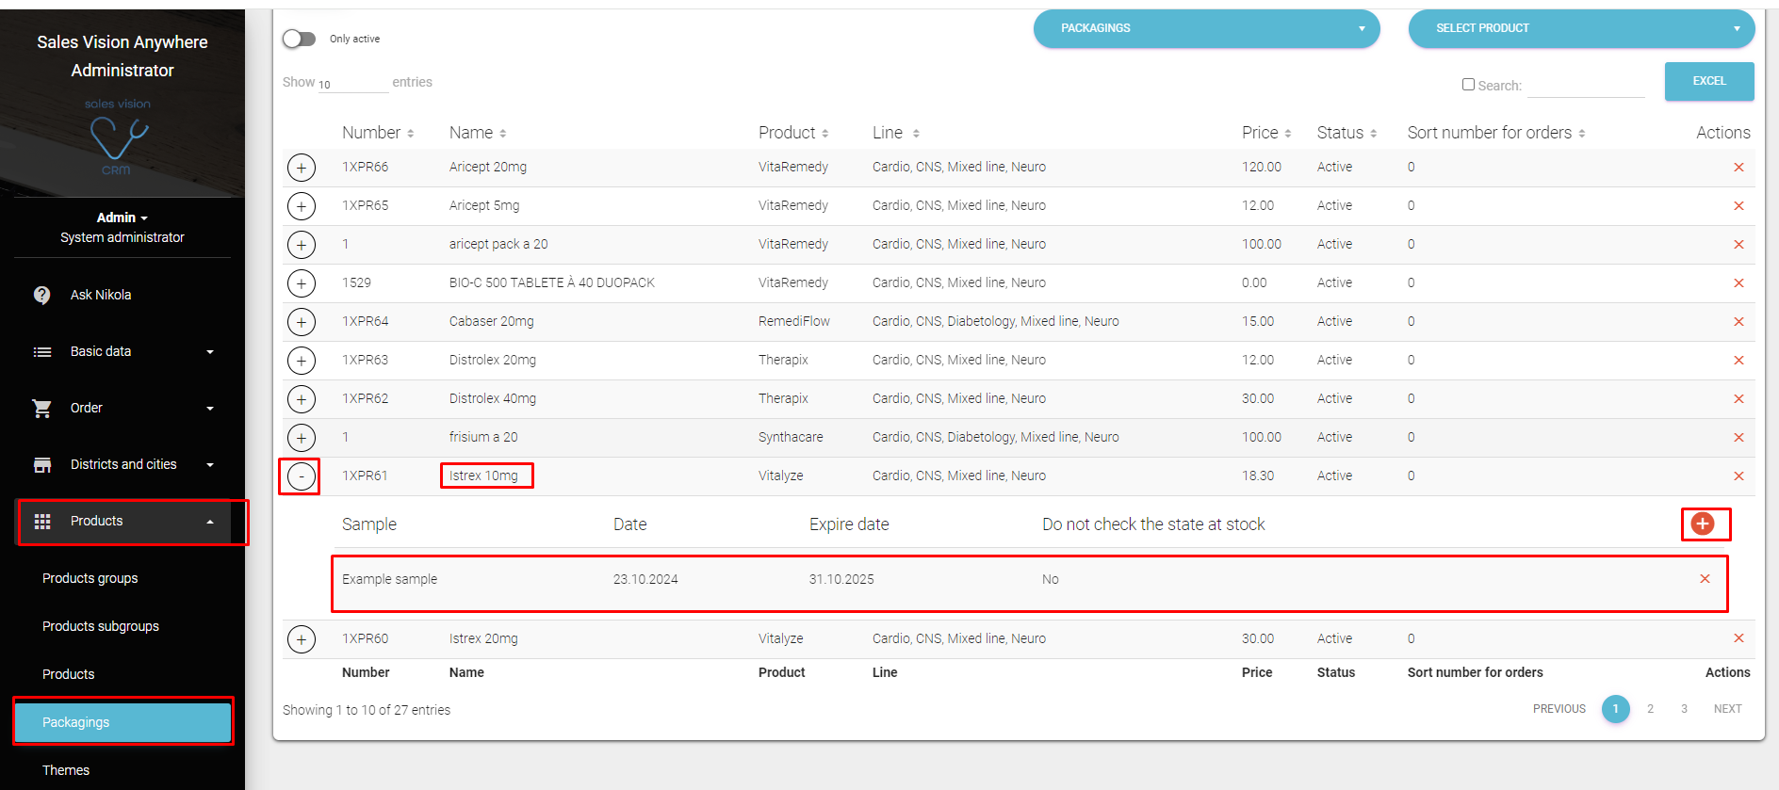Click the Sales Vision CRM logo
The height and width of the screenshot is (790, 1779).
[x=119, y=138]
